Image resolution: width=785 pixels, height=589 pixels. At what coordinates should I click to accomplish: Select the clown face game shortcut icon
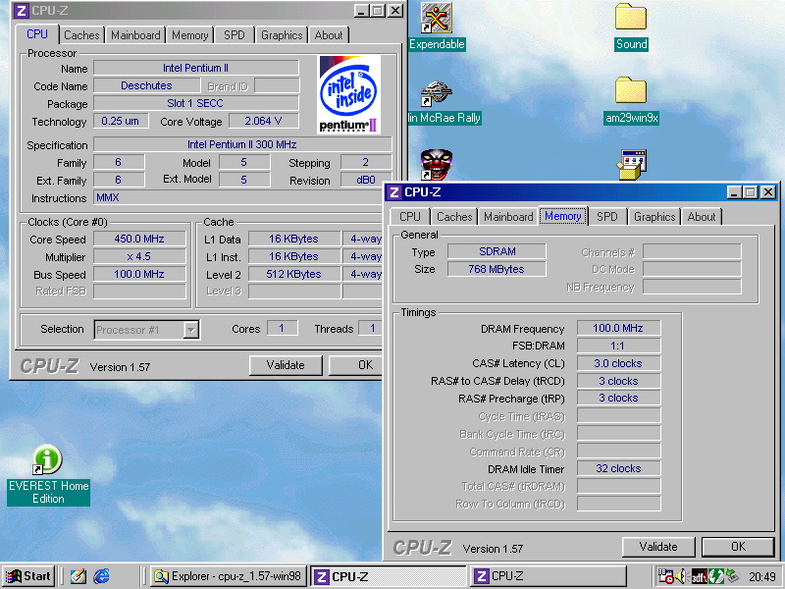(437, 165)
